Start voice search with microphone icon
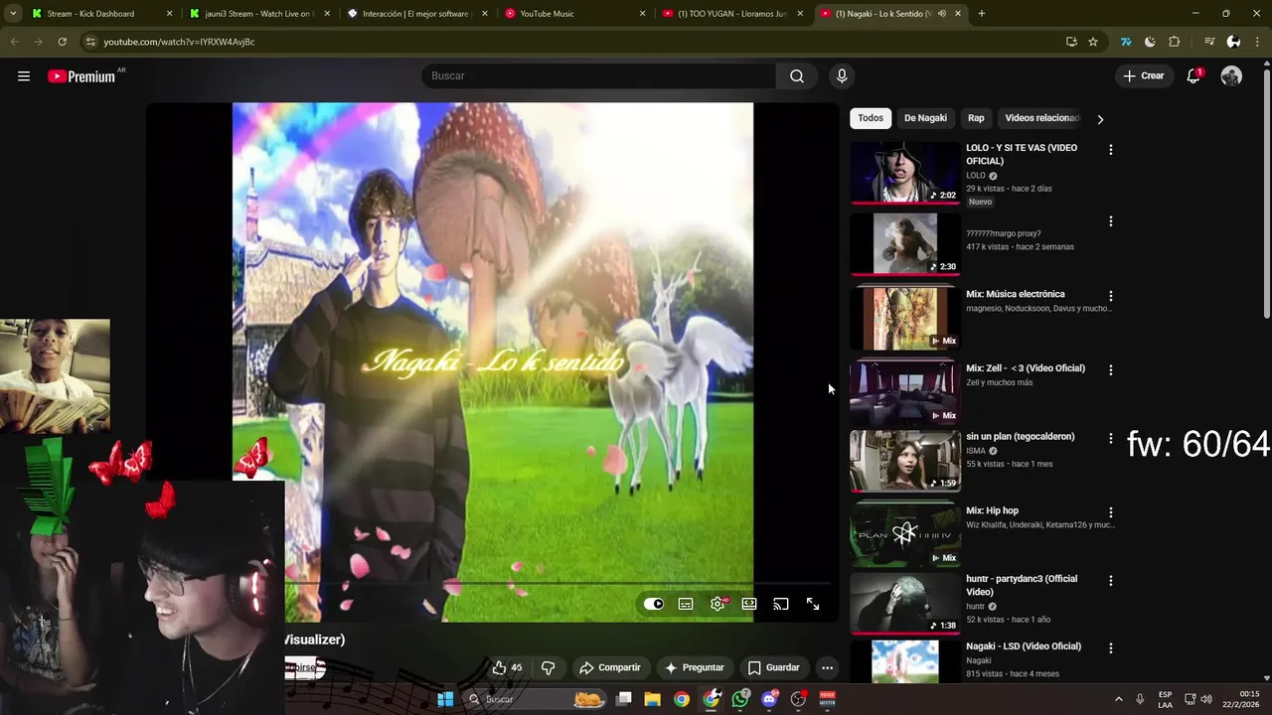 (x=842, y=76)
